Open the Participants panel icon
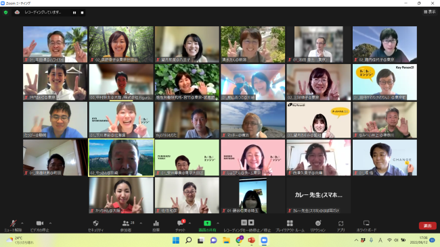The image size is (440, 247). pos(126,223)
